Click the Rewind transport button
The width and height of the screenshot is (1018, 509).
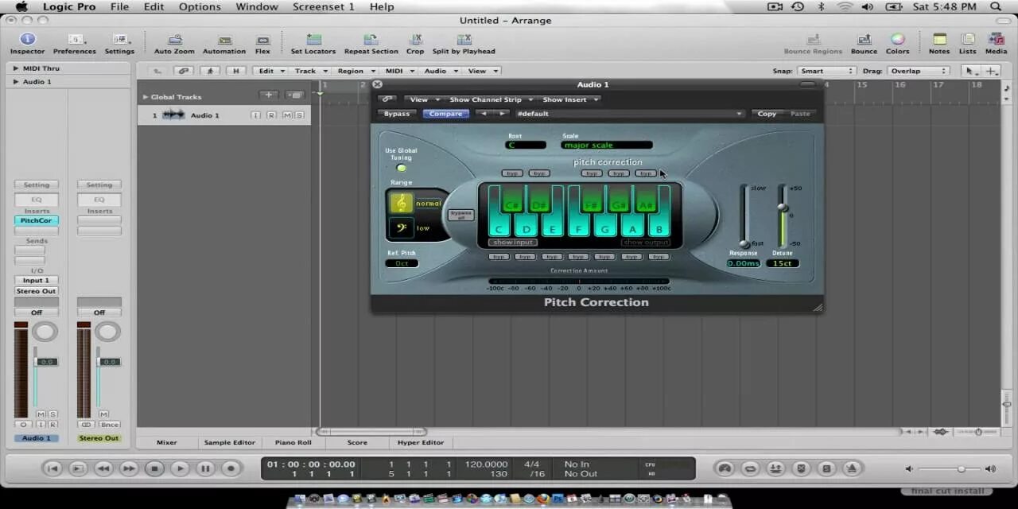coord(103,468)
